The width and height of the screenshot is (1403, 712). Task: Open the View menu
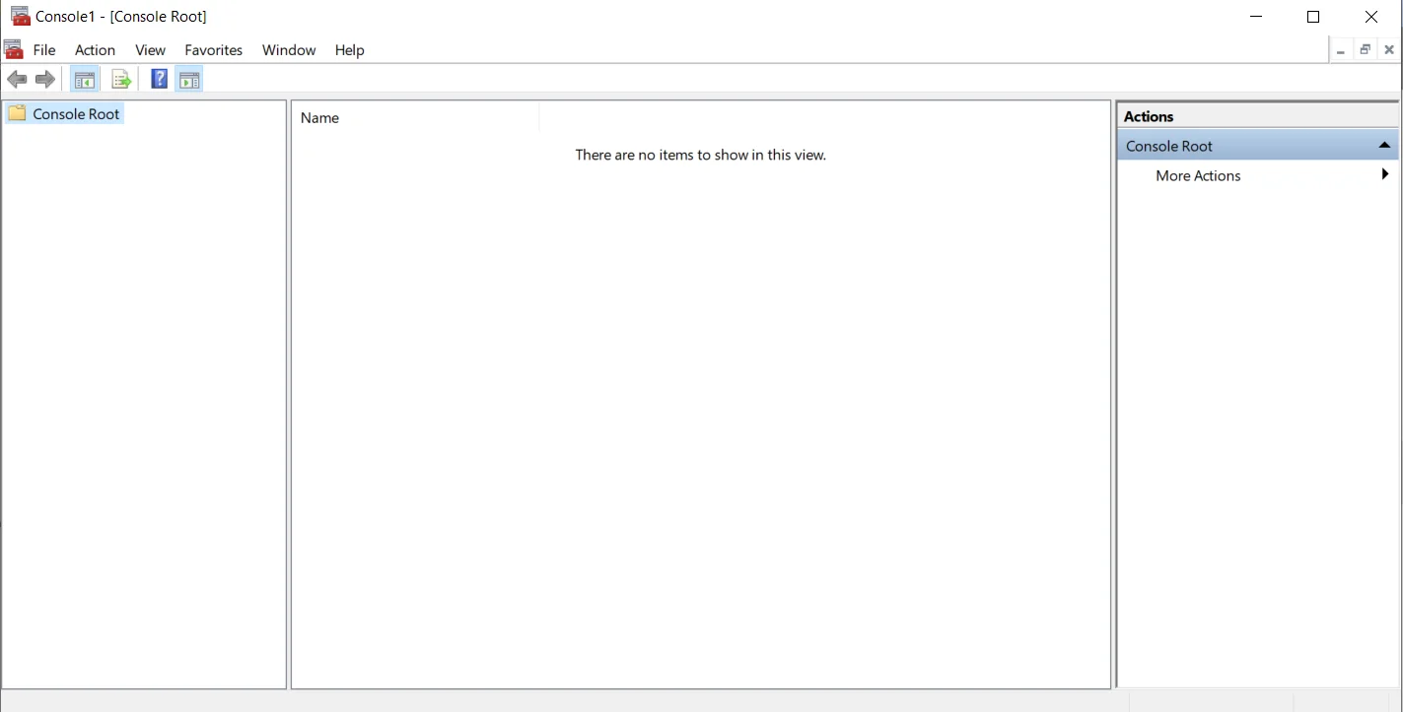pyautogui.click(x=150, y=50)
